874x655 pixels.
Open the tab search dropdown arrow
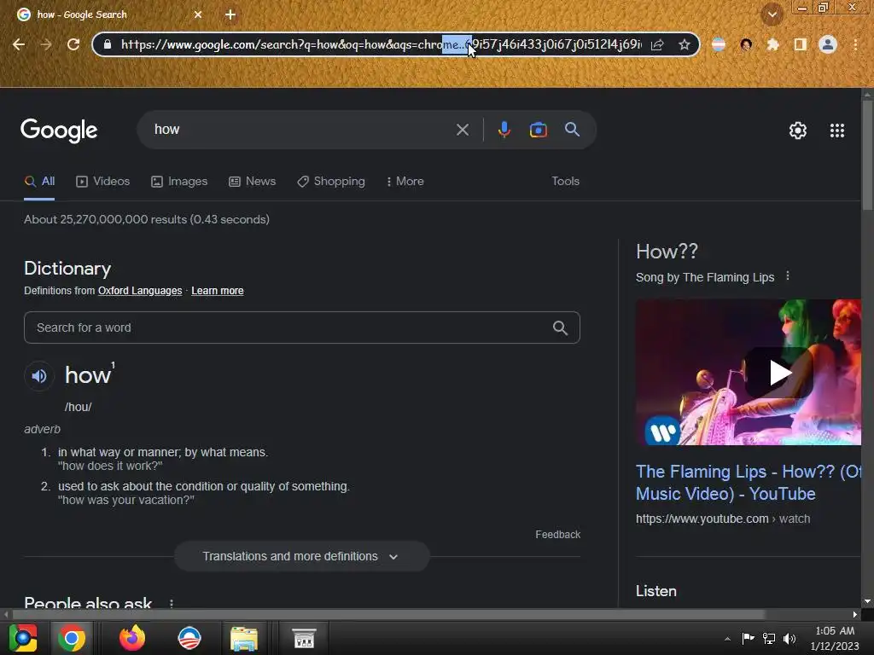click(772, 14)
